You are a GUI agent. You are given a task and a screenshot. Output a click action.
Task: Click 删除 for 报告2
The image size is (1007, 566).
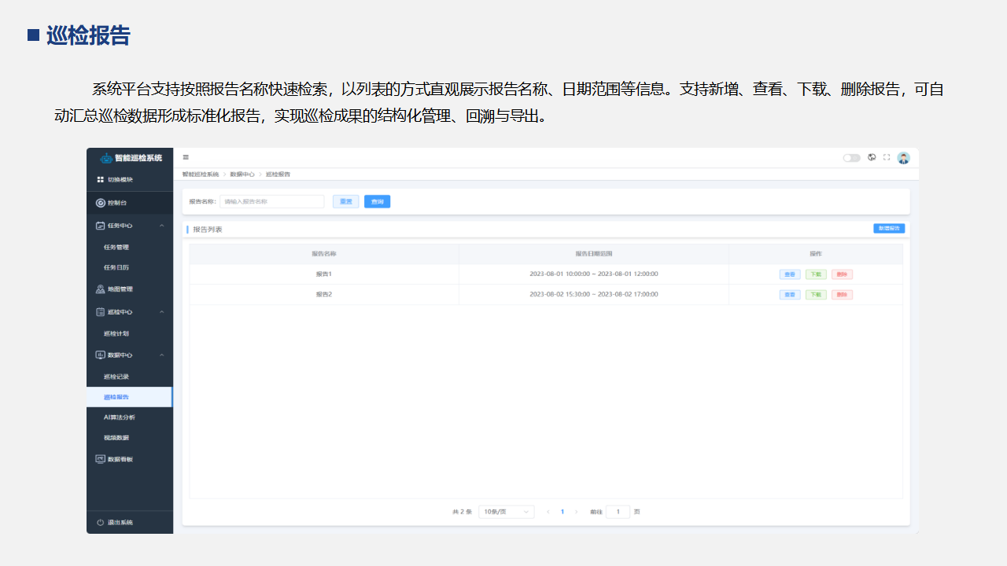pos(842,295)
